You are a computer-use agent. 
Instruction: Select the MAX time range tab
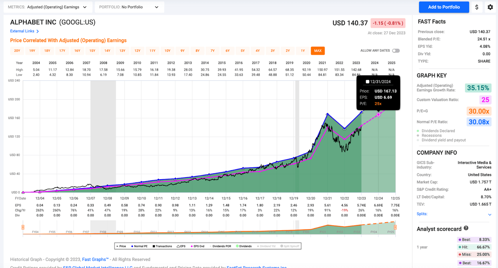tap(317, 51)
